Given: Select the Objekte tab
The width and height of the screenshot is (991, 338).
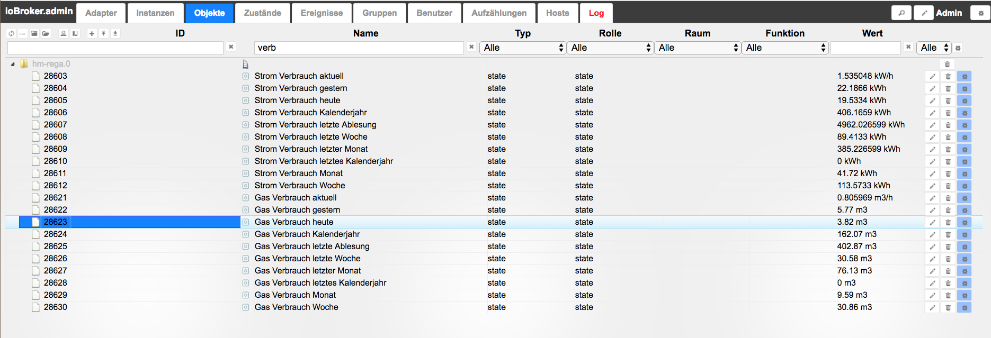Looking at the screenshot, I should click(x=209, y=13).
